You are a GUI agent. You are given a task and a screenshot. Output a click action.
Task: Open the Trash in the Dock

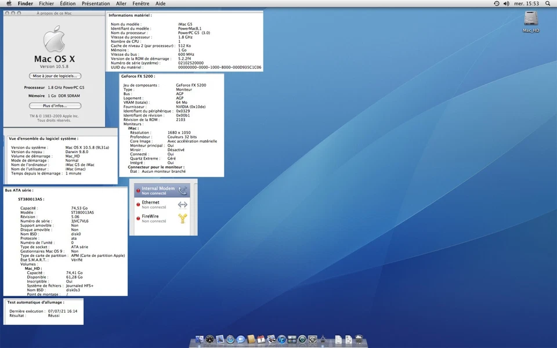pyautogui.click(x=359, y=339)
